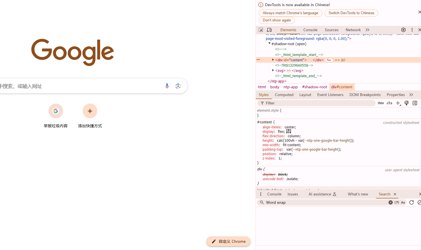This screenshot has height=250, width=421.
Task: Expand the div id=content node
Action: click(x=273, y=60)
